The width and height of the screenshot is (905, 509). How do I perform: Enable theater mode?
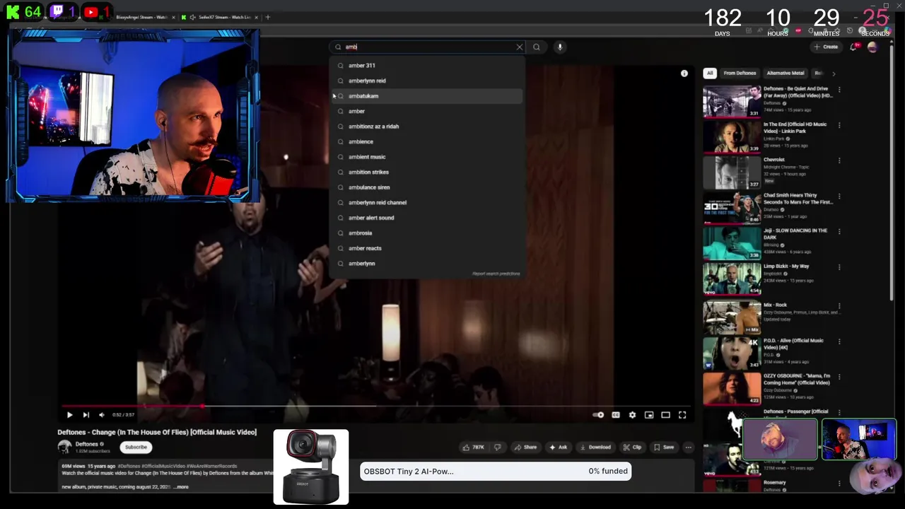(x=665, y=415)
